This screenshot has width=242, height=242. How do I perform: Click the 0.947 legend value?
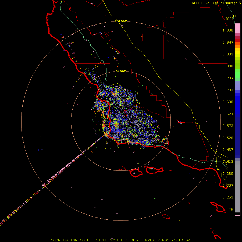(228, 42)
